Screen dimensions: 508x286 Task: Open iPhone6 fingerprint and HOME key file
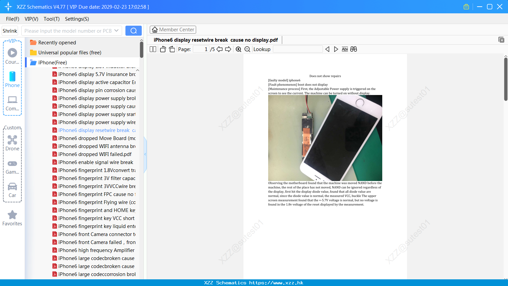click(94, 210)
